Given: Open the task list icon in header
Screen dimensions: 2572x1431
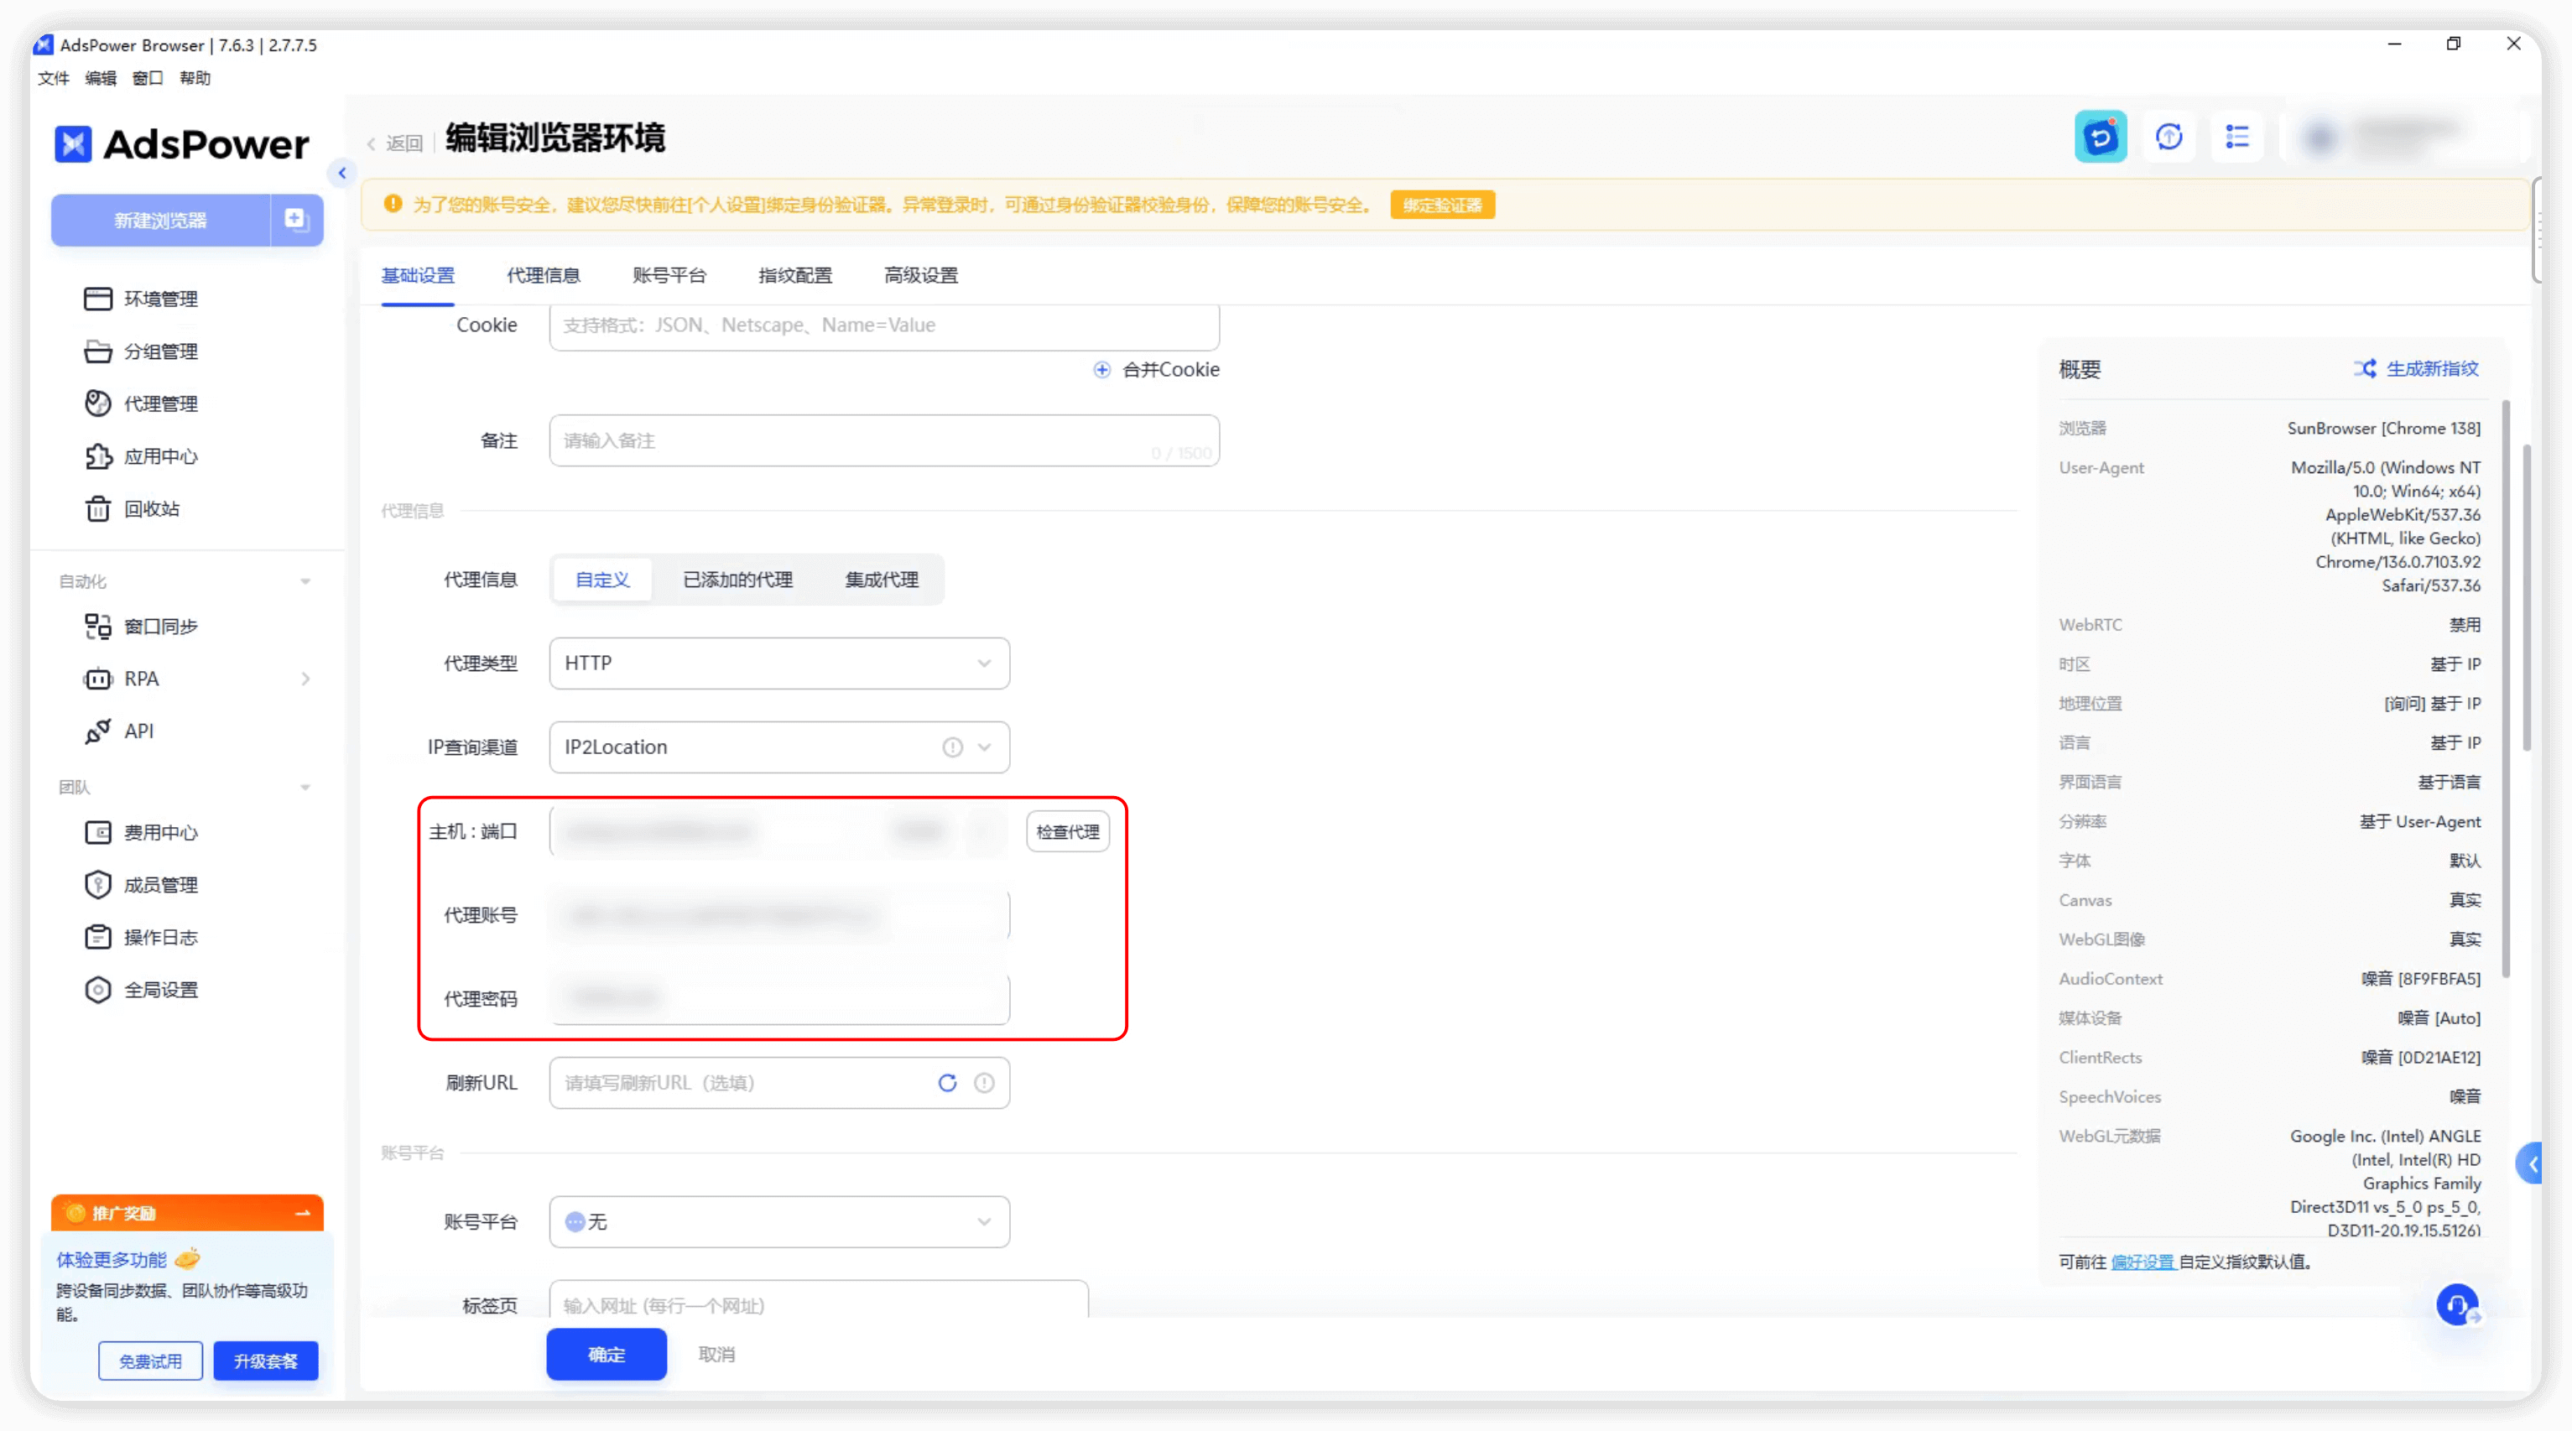Looking at the screenshot, I should coord(2236,137).
